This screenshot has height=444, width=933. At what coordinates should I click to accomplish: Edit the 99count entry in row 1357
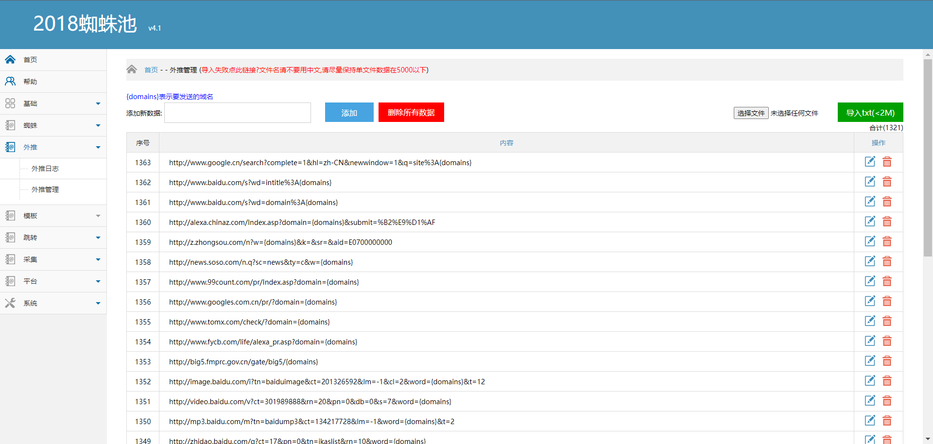pyautogui.click(x=870, y=281)
